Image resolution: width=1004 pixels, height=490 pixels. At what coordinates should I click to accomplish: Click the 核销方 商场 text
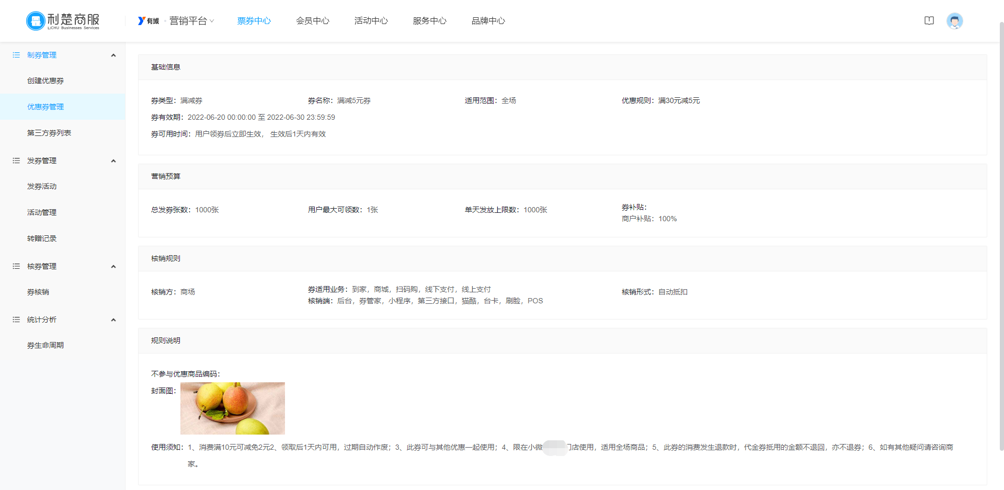188,292
